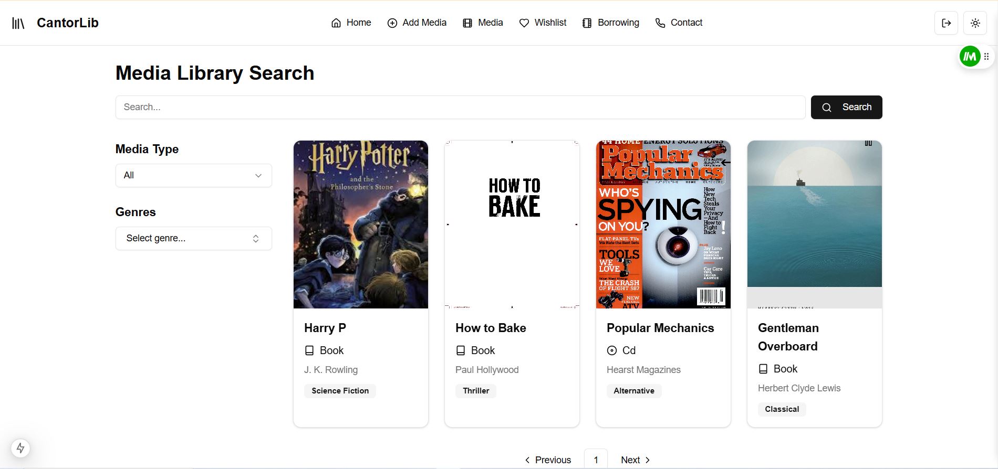998x469 pixels.
Task: Click Previous pagination link
Action: click(548, 460)
